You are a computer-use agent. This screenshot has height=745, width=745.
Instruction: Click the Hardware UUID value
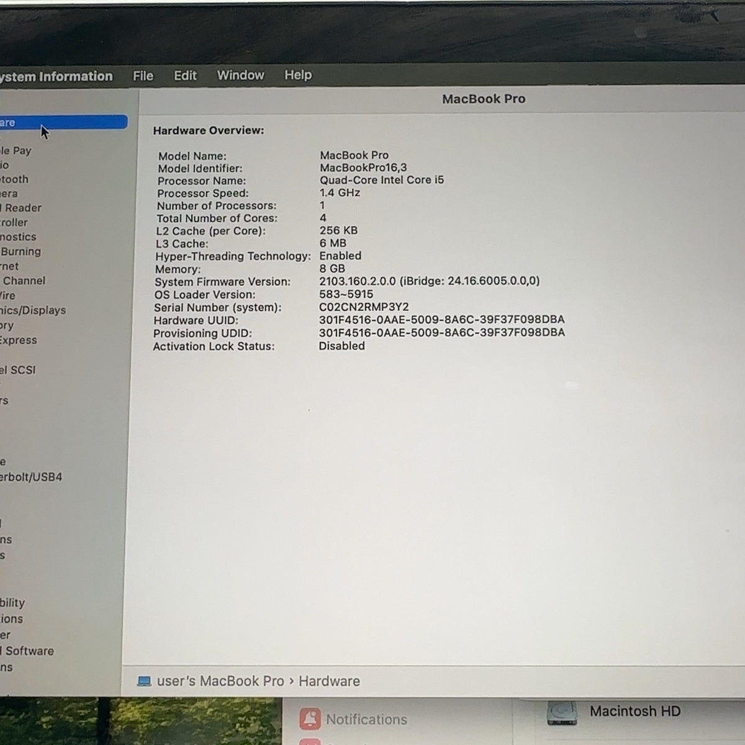click(x=442, y=320)
